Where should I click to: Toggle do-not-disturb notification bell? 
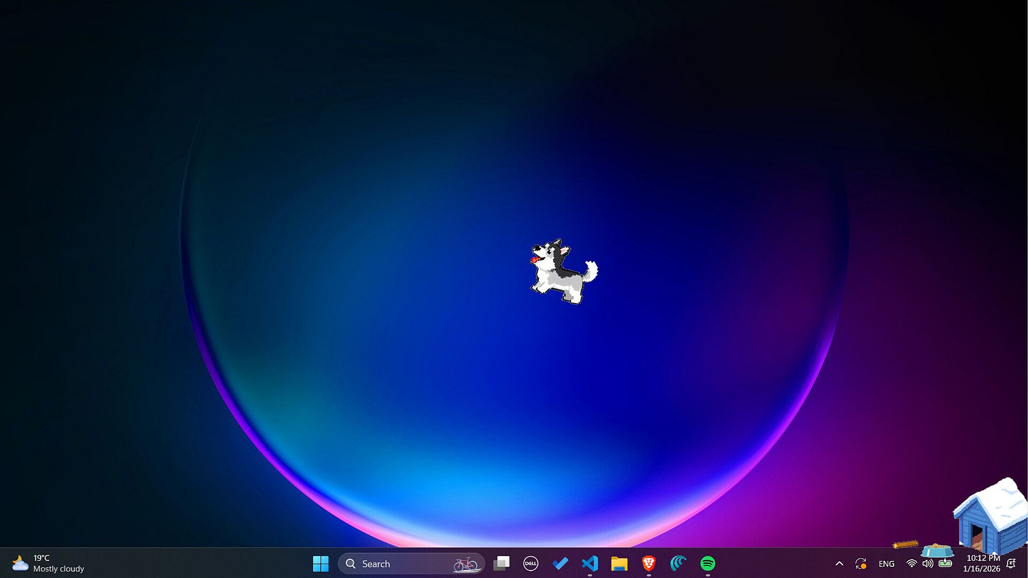(x=1011, y=564)
